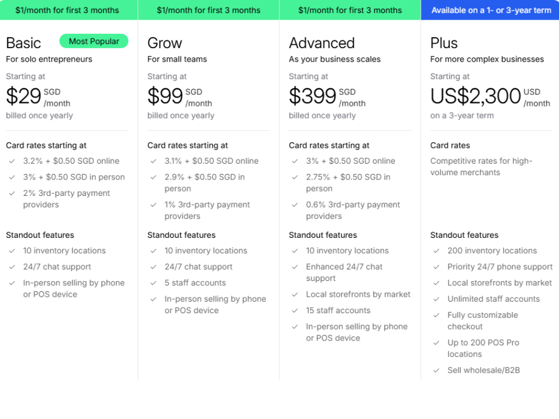Viewport: 559px width, 419px height.
Task: Click the Competitive rates for high-volume merchants text
Action: click(x=481, y=166)
